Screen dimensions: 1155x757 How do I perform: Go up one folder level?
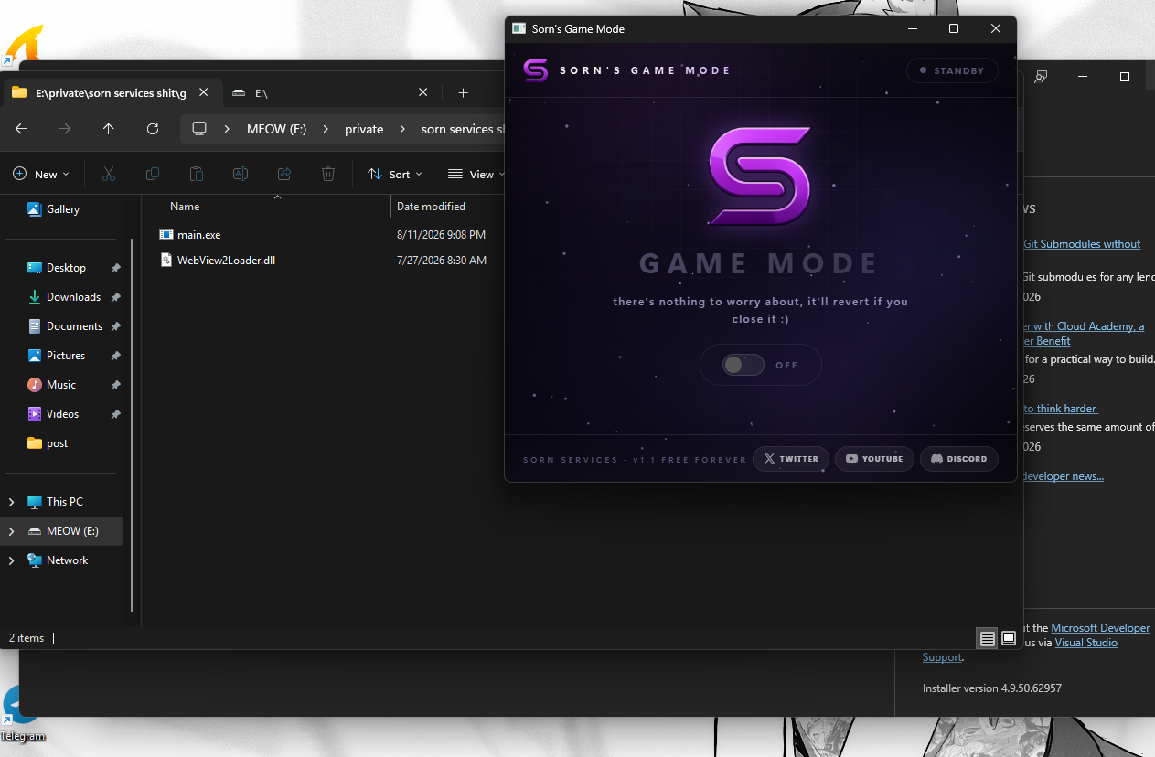click(x=109, y=129)
